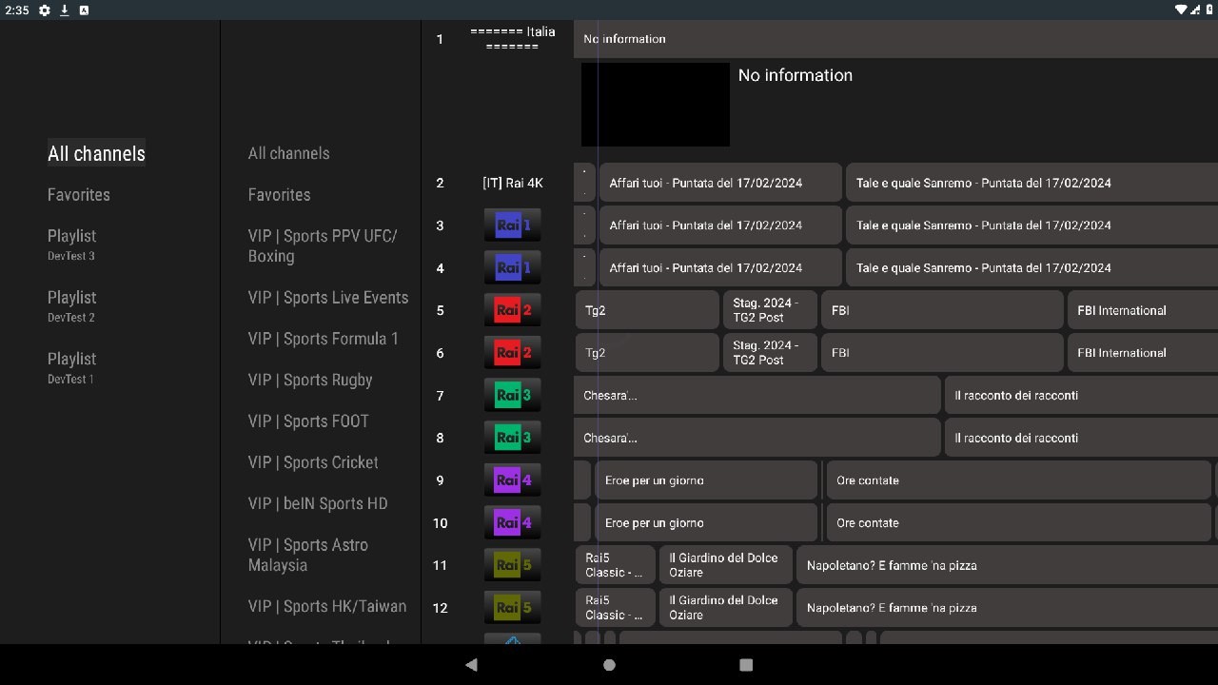Open Favorites in the left panel

point(79,195)
